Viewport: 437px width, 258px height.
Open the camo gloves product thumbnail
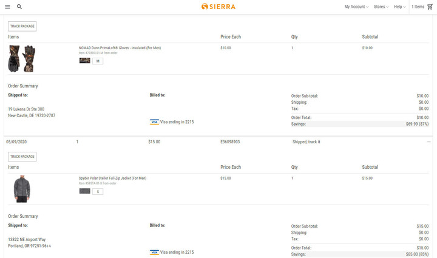coord(22,59)
